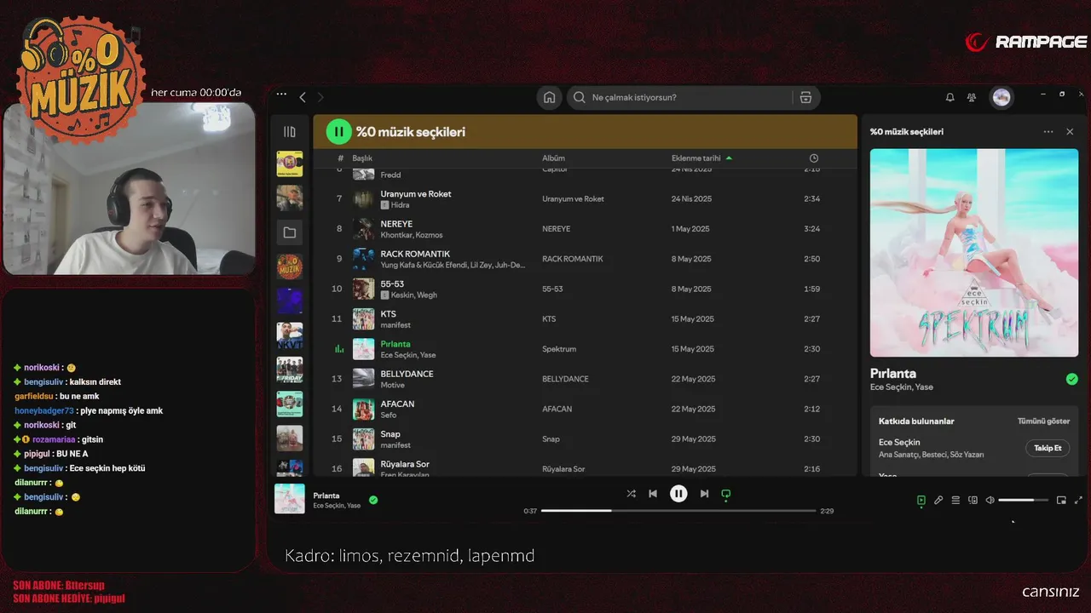Open the Motive artist link
The image size is (1091, 613).
pyautogui.click(x=392, y=385)
